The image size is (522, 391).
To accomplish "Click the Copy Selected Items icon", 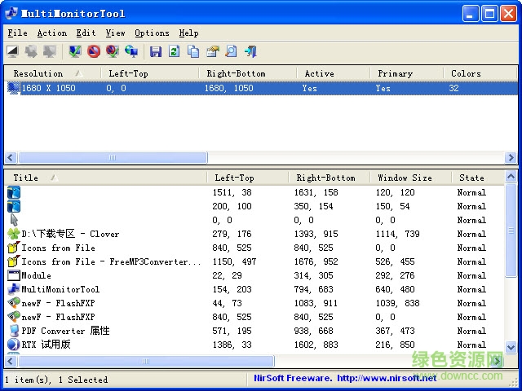I will point(193,52).
